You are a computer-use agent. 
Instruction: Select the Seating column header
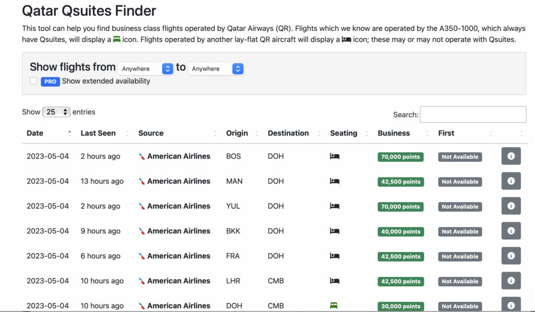pyautogui.click(x=343, y=133)
